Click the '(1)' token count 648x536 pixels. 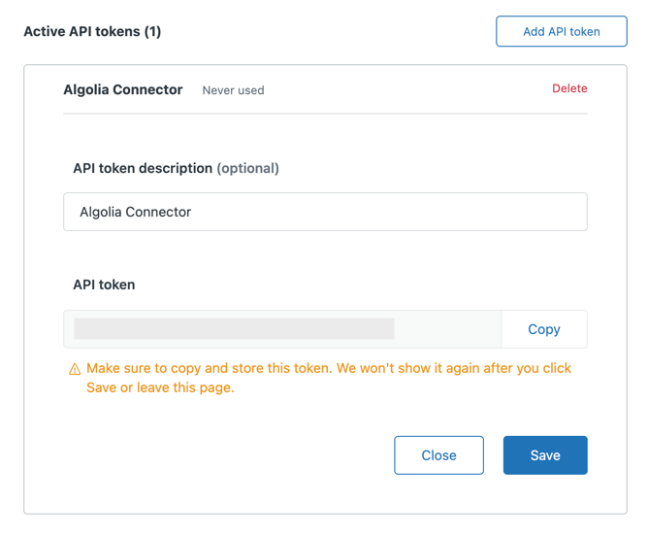[152, 31]
